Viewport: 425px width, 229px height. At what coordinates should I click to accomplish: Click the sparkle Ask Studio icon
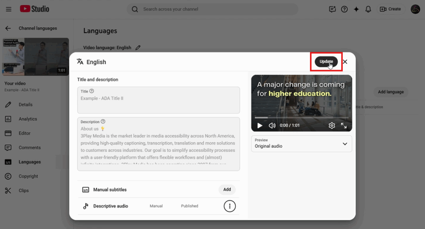[x=356, y=9]
